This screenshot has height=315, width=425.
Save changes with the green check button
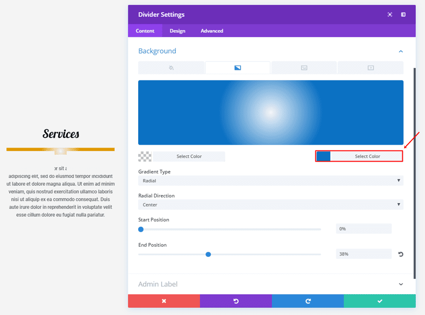coord(380,301)
